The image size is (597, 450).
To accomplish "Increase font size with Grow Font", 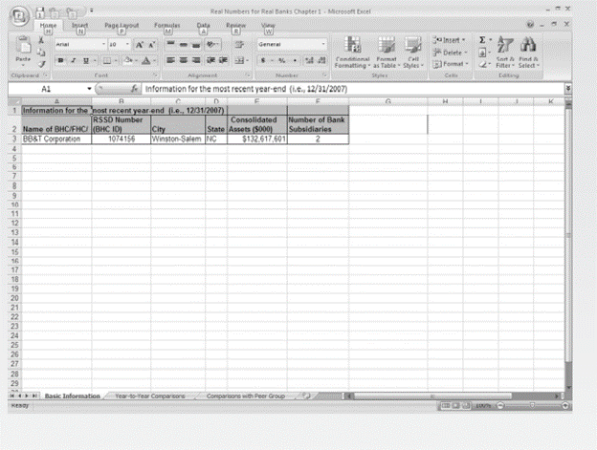I will pyautogui.click(x=140, y=45).
